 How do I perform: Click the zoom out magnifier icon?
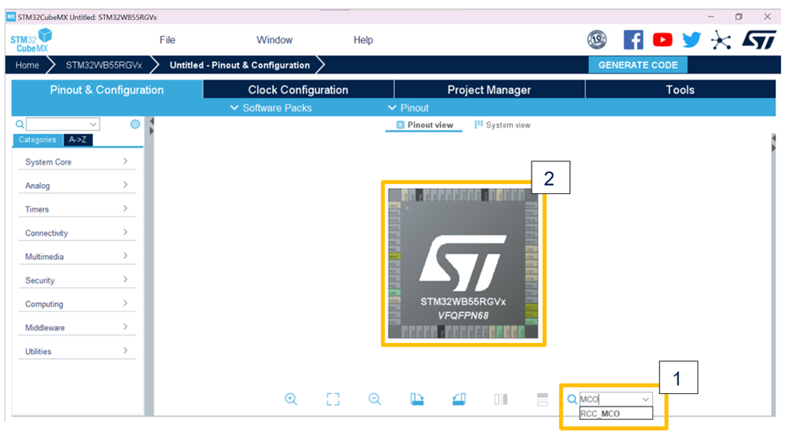[x=374, y=399]
